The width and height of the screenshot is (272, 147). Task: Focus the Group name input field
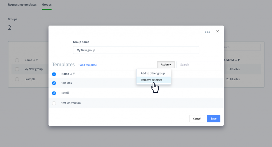[x=136, y=50]
